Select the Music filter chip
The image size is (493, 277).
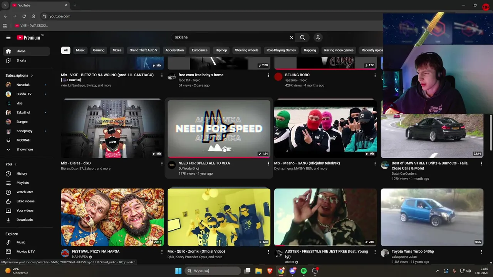pos(80,50)
